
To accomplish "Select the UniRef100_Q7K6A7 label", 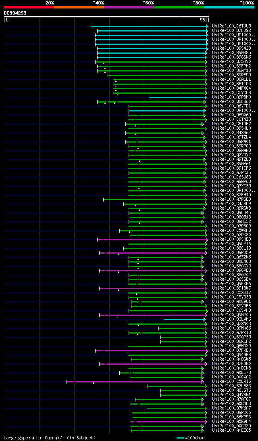I will (x=232, y=408).
